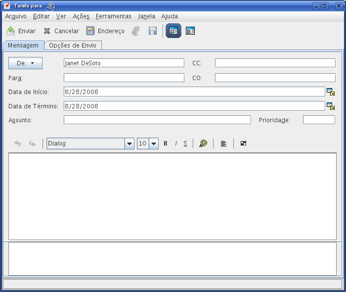Open the Janela menu
Image resolution: width=346 pixels, height=292 pixels.
tap(146, 16)
